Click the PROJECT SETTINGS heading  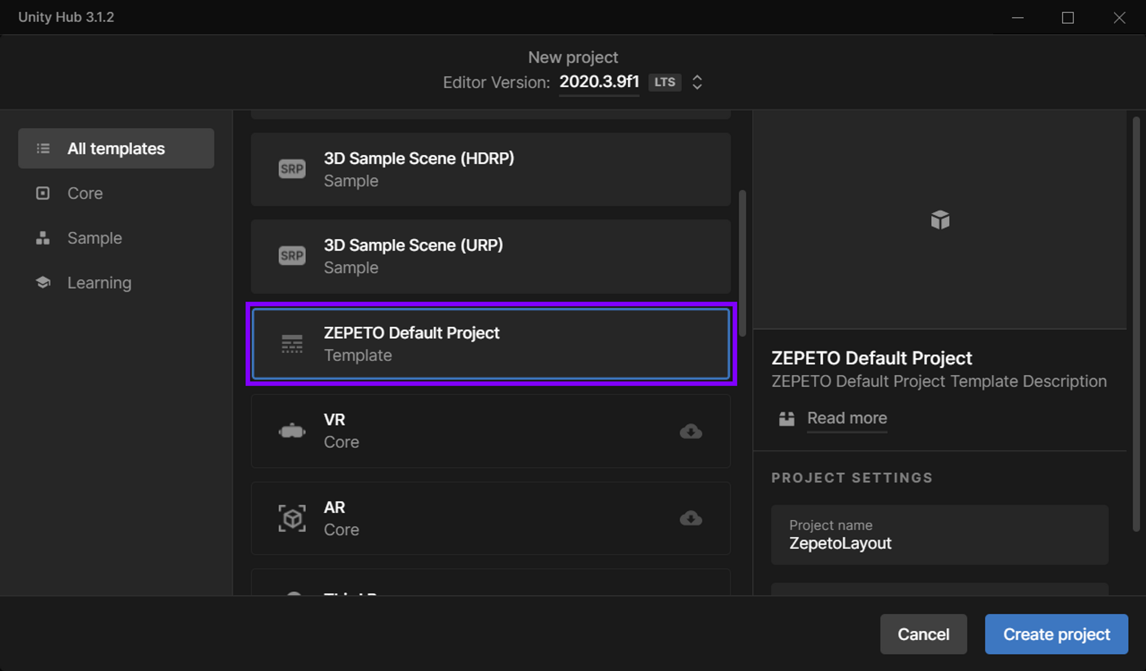tap(852, 478)
